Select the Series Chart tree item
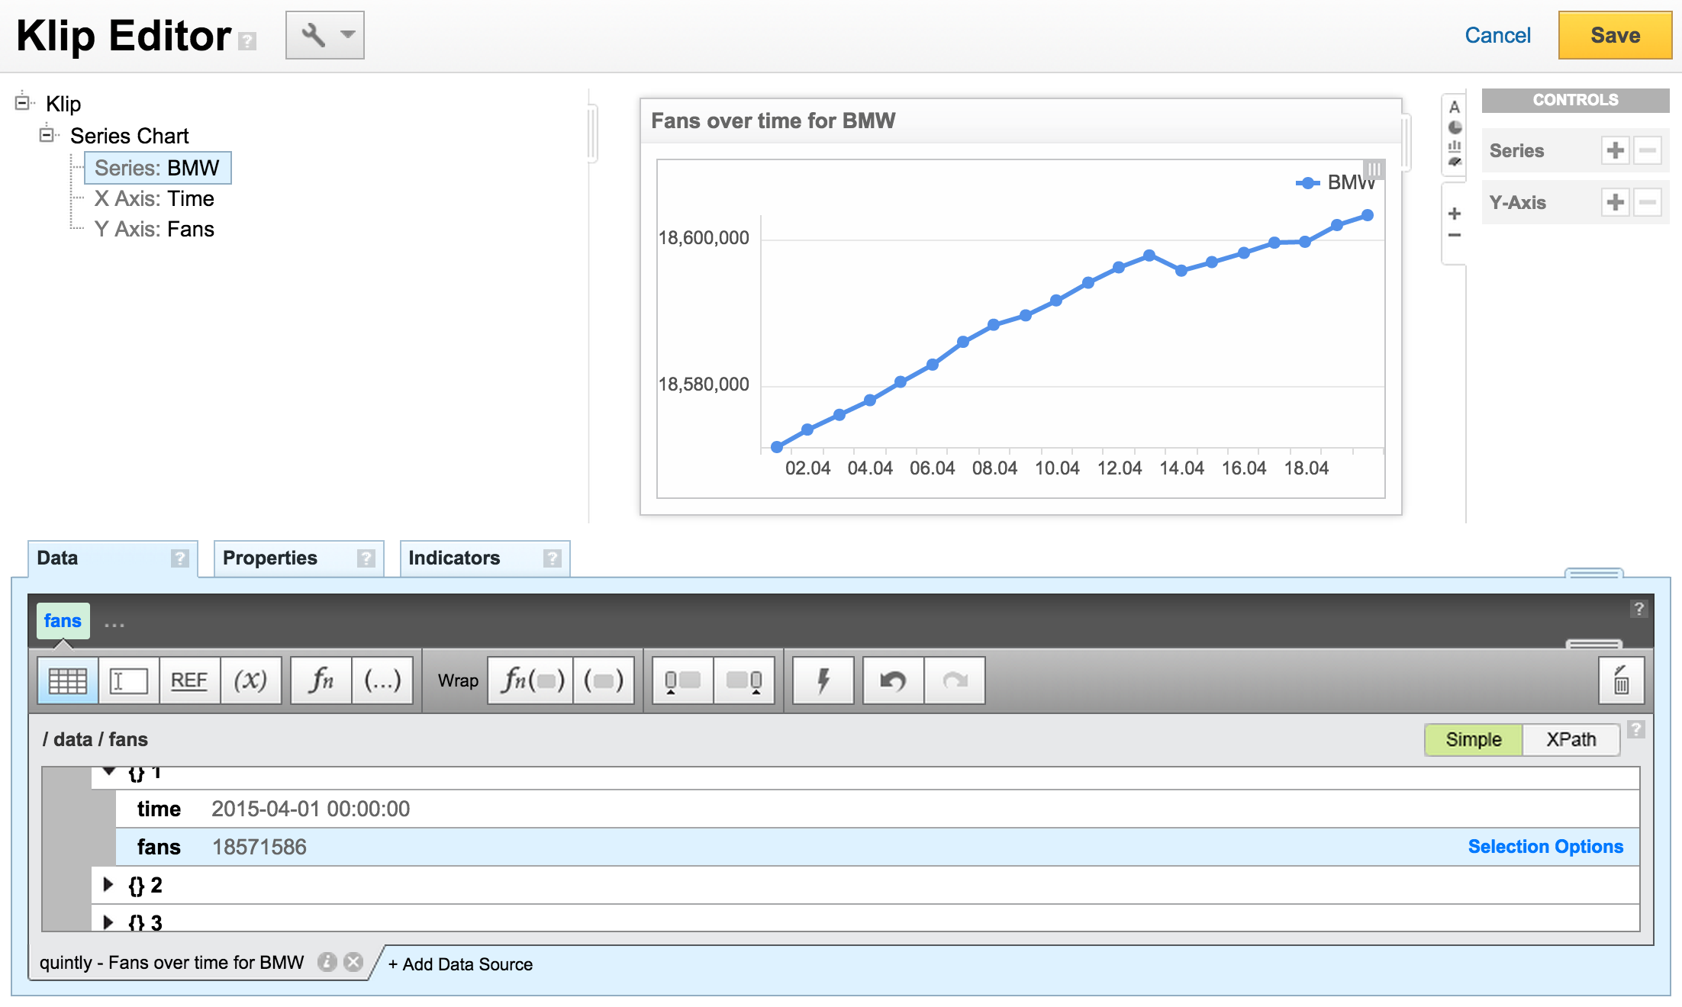This screenshot has height=1007, width=1682. 129,136
